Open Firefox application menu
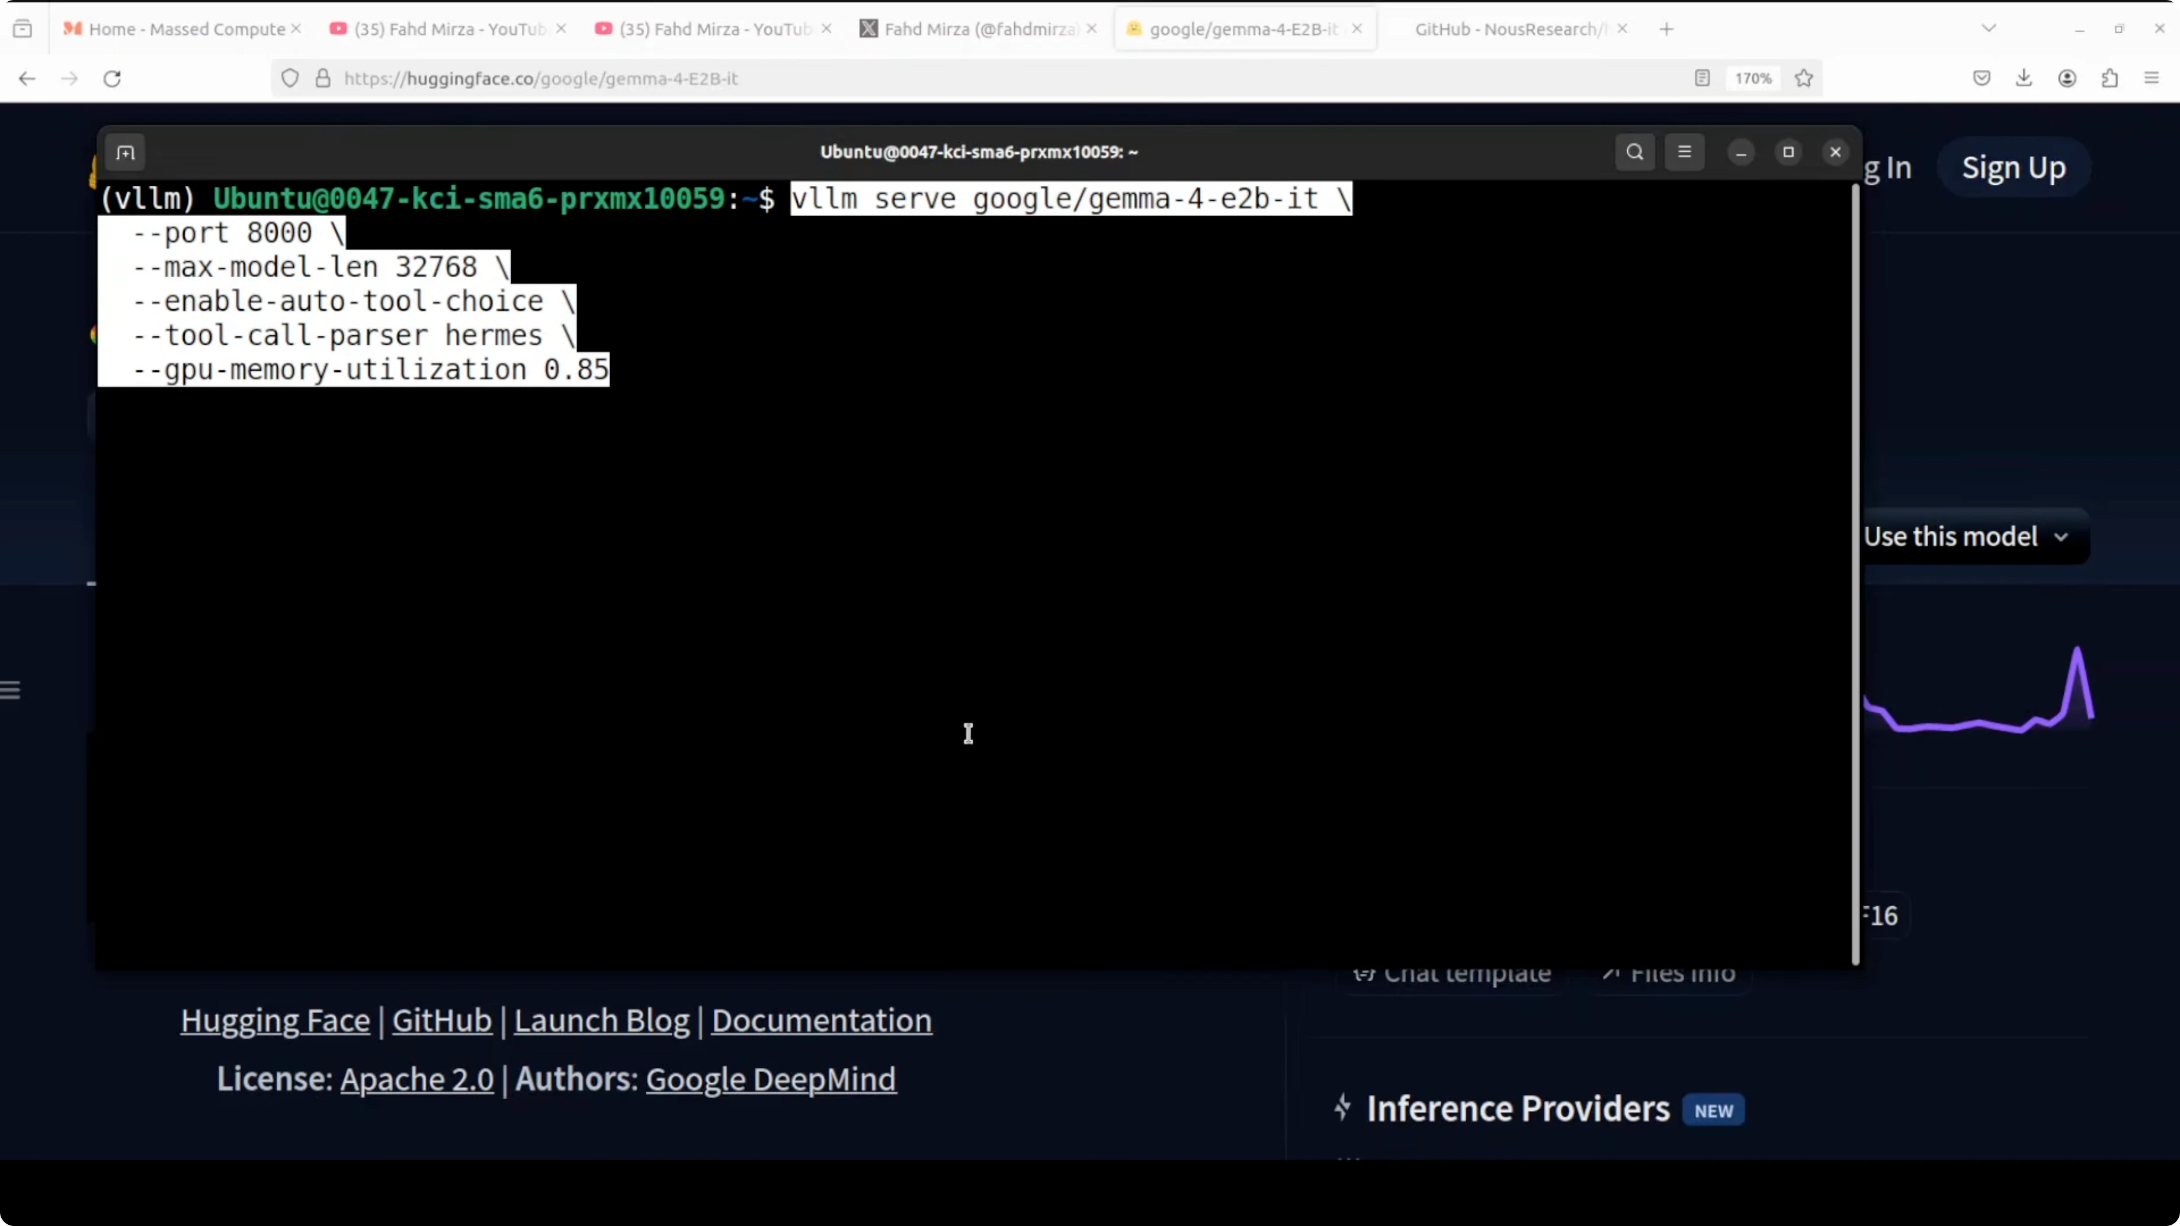Image resolution: width=2180 pixels, height=1226 pixels. (2151, 79)
